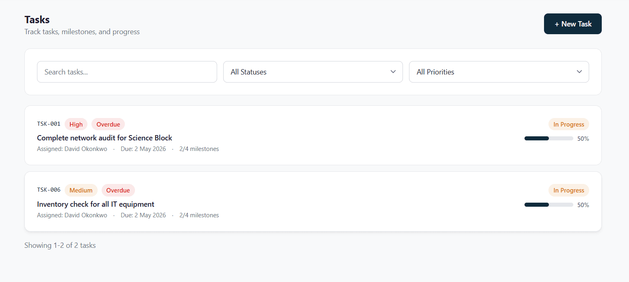629x282 pixels.
Task: Click Due: 2 May 2026 on TSK-006
Action: click(143, 215)
